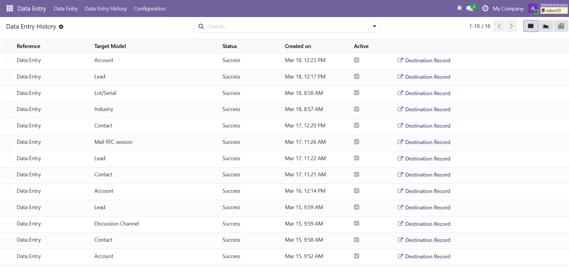
Task: Go to next page of records
Action: tap(511, 26)
